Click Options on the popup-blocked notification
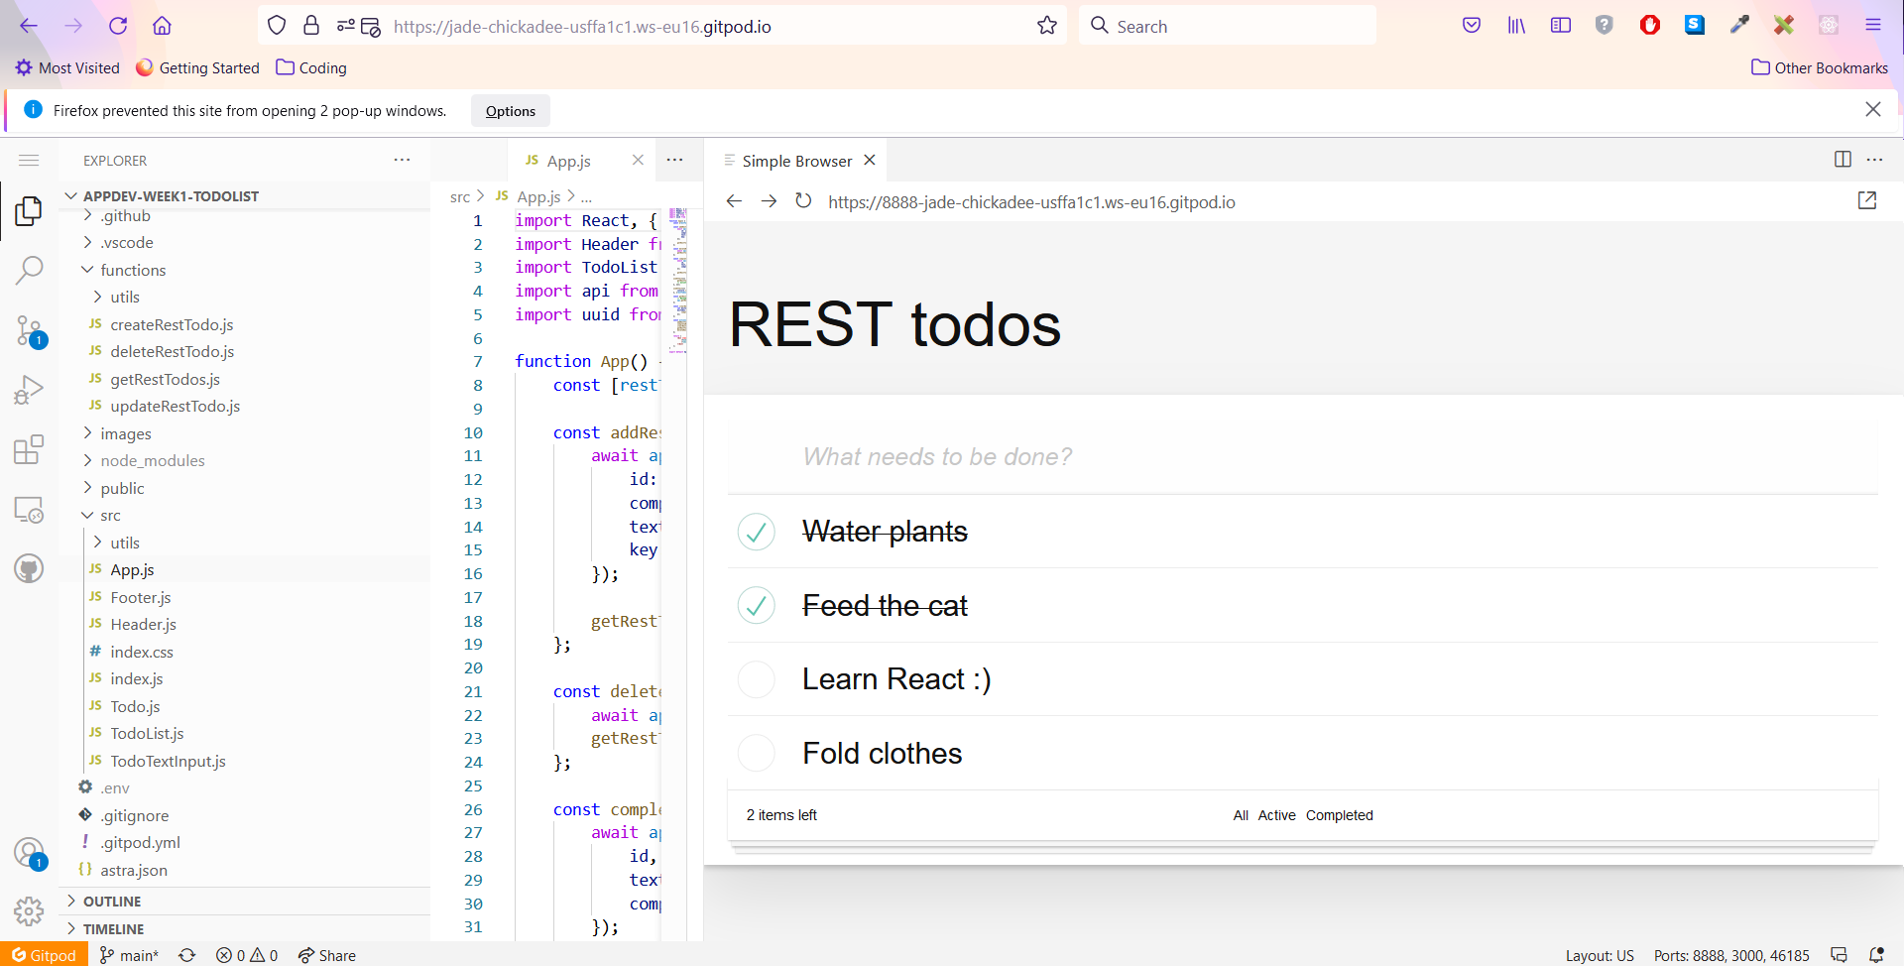 510,110
